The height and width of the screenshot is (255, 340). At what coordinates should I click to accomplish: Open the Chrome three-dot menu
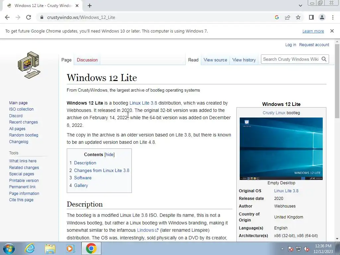333,17
